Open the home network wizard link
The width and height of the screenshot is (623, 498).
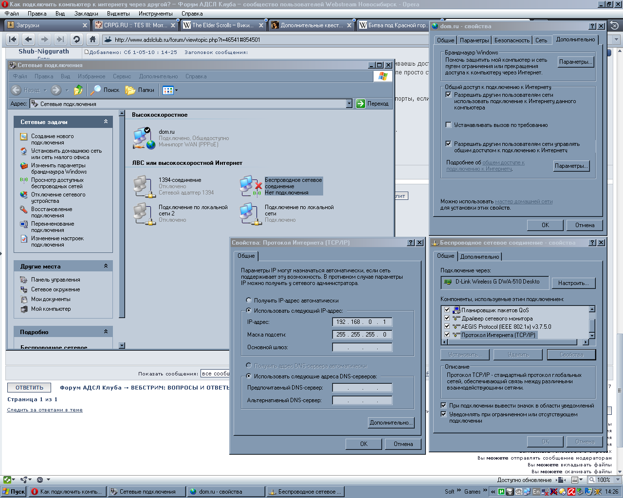(524, 201)
